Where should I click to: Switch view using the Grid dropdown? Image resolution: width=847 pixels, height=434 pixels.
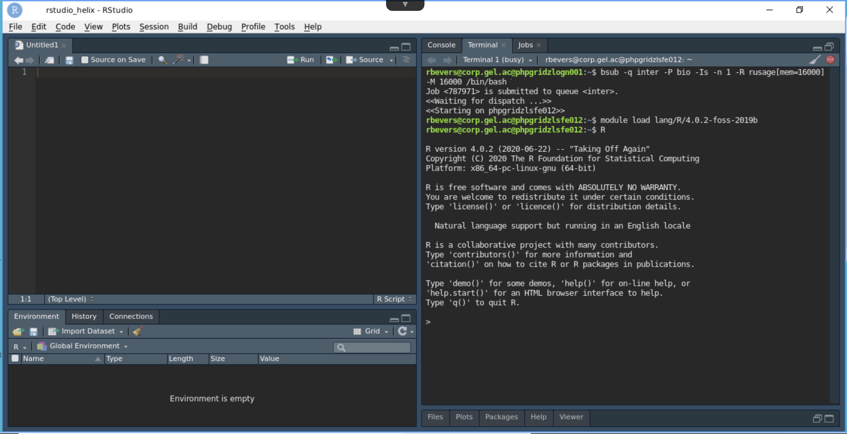(x=371, y=331)
